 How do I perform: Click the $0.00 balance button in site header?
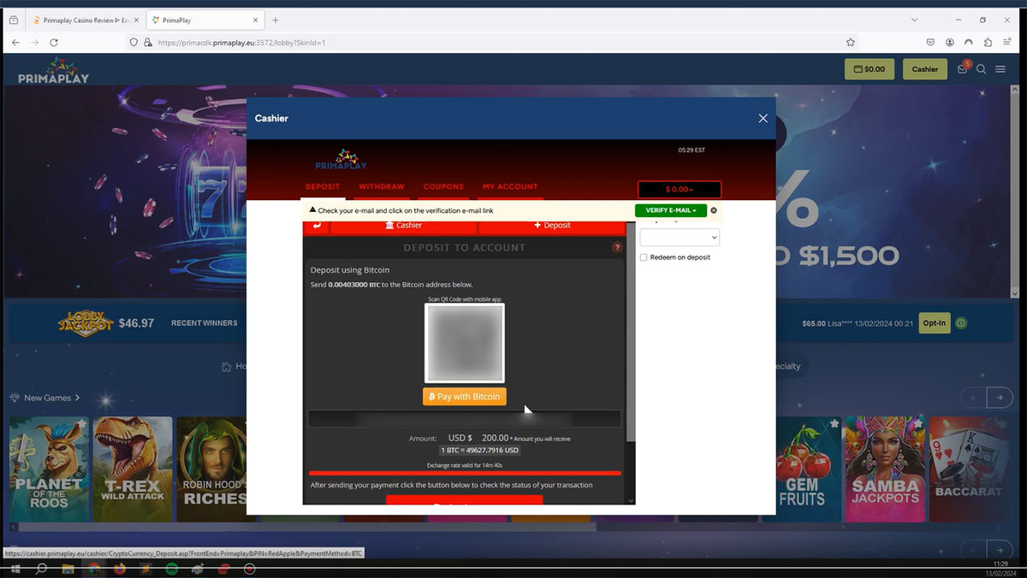pos(870,69)
